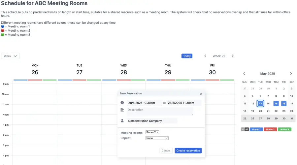Screen dimensions: 297x165
Task: Select May 13 in the mini calendar
Action: tap(260, 103)
